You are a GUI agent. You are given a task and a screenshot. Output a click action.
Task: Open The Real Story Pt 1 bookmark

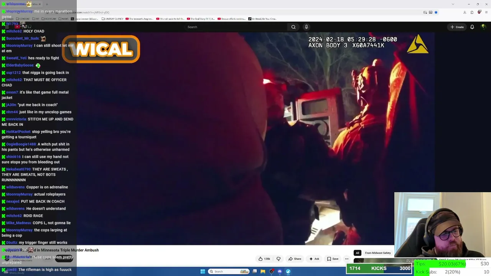pyautogui.click(x=201, y=19)
